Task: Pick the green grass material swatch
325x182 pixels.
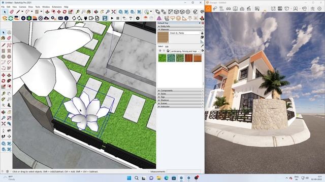Action: point(162,58)
